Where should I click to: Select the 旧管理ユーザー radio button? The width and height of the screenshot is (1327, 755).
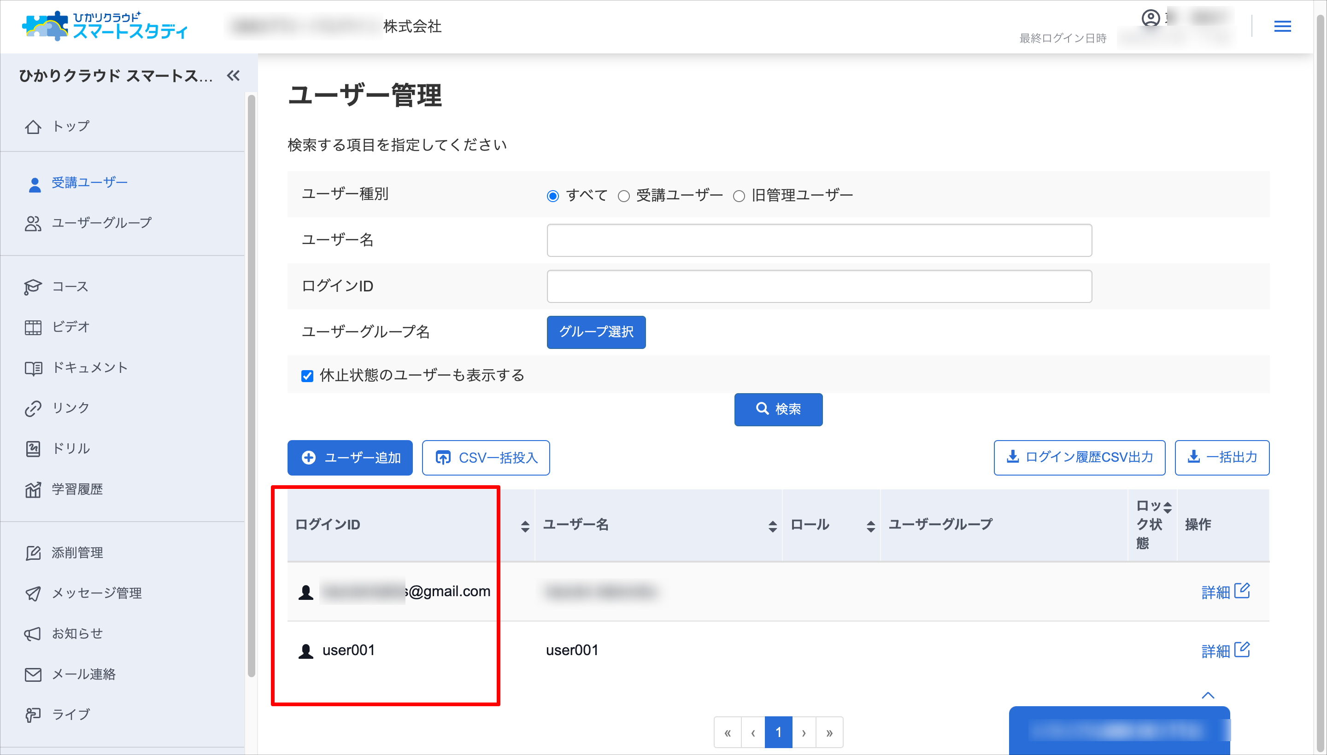pyautogui.click(x=739, y=196)
